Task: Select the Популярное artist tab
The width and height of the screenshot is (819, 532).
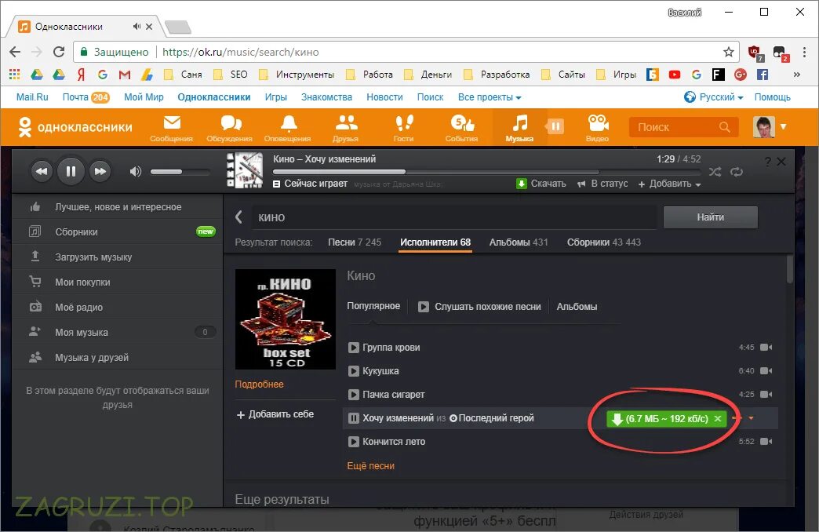Action: 373,306
